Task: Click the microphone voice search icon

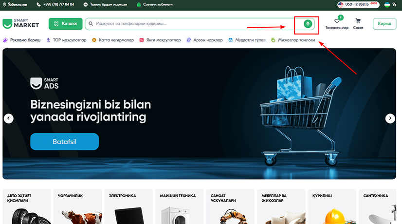Action: pos(308,24)
